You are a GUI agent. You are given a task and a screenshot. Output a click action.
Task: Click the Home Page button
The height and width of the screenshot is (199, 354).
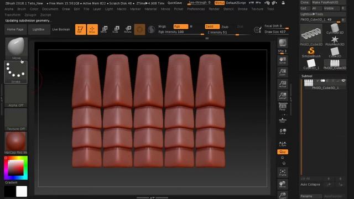point(15,29)
